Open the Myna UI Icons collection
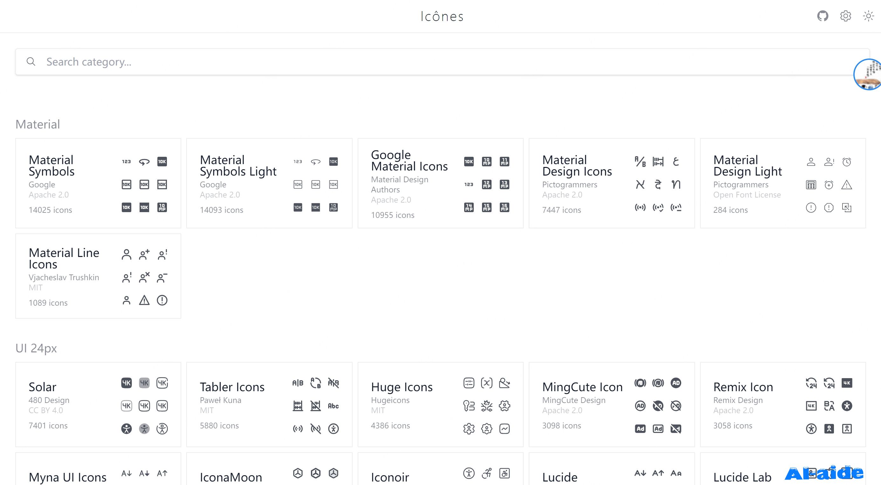 [x=98, y=469]
